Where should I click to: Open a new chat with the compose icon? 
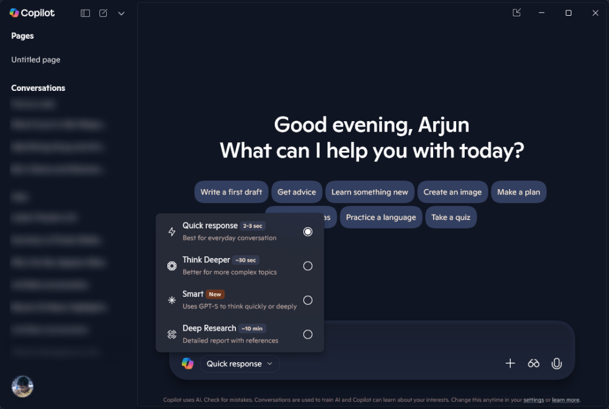[103, 13]
